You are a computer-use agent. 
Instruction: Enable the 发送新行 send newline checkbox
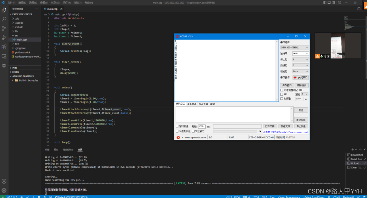click(193, 131)
